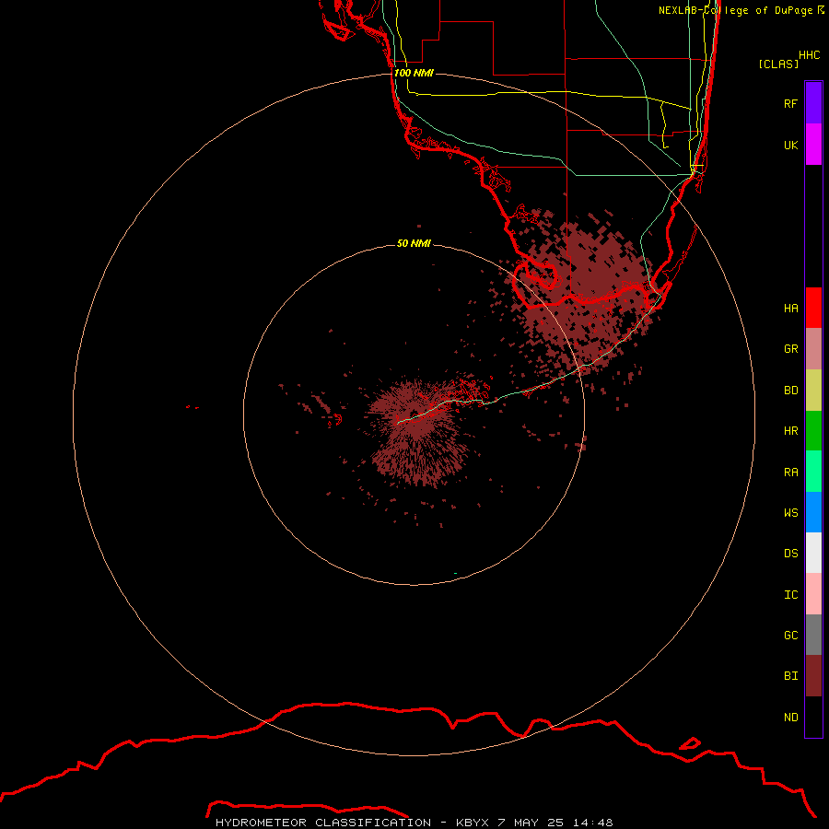Click the DS legend label text

791,553
